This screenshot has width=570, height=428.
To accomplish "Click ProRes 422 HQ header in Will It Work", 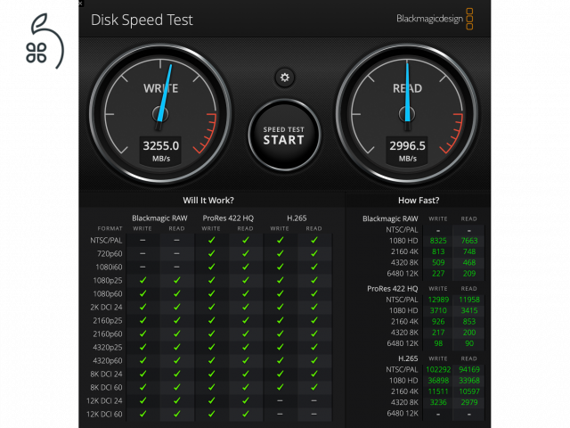I will [228, 218].
